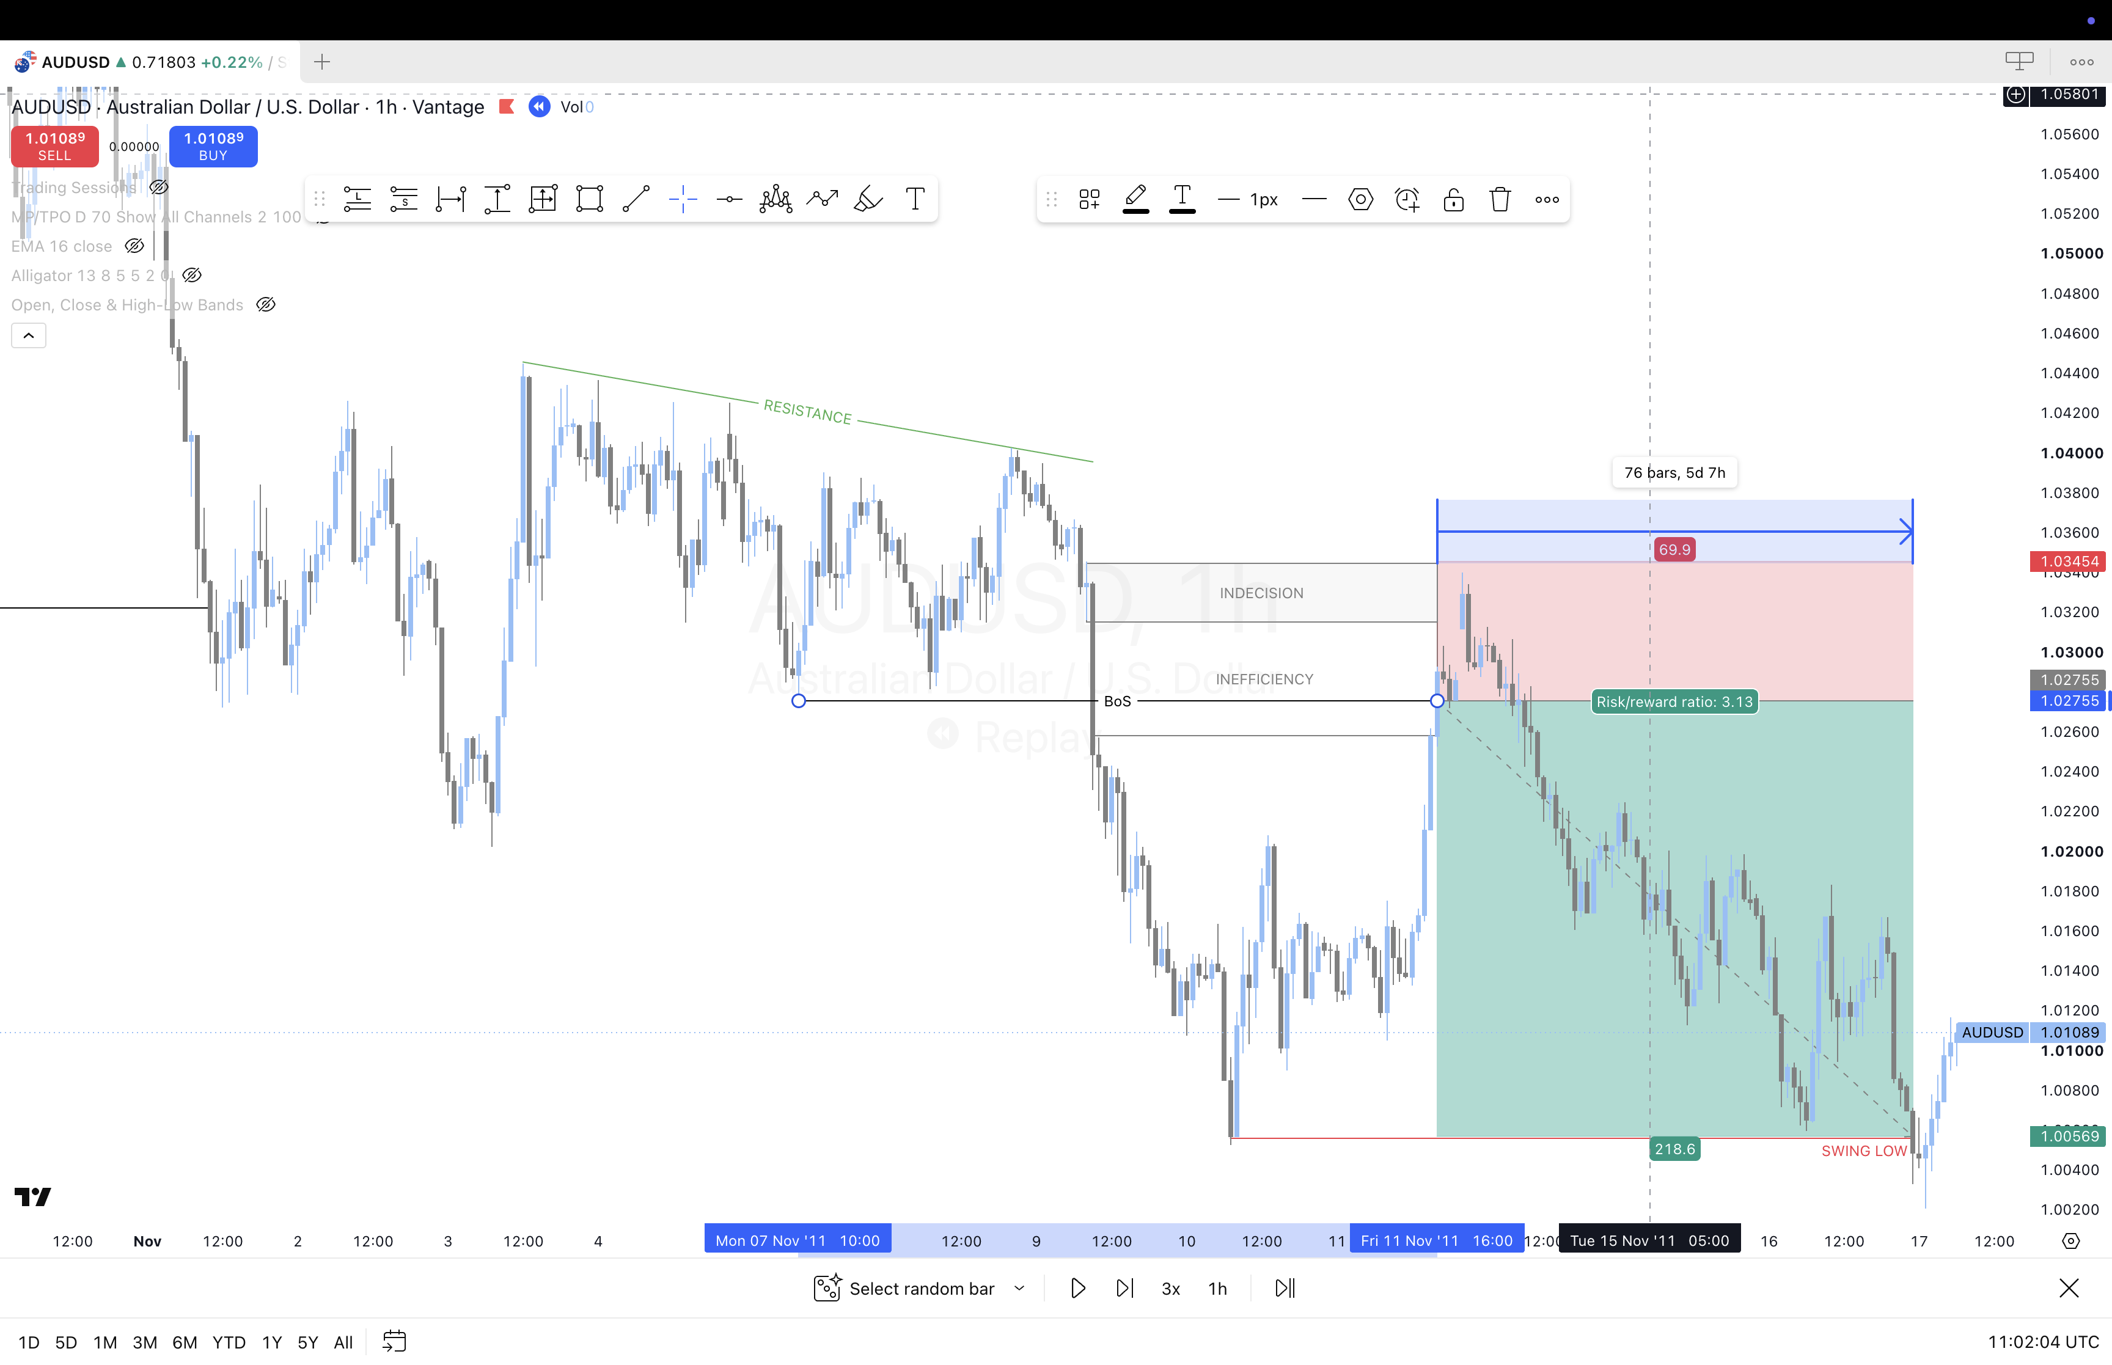This screenshot has width=2112, height=1365.
Task: Select the 1M time range
Action: (x=106, y=1342)
